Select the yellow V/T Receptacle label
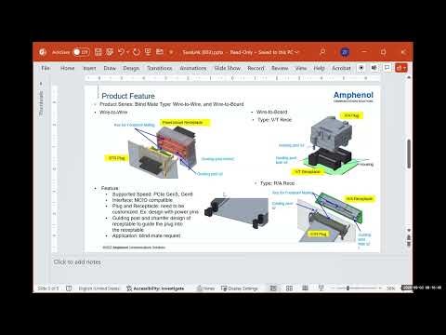This screenshot has height=335, width=446. [308, 172]
